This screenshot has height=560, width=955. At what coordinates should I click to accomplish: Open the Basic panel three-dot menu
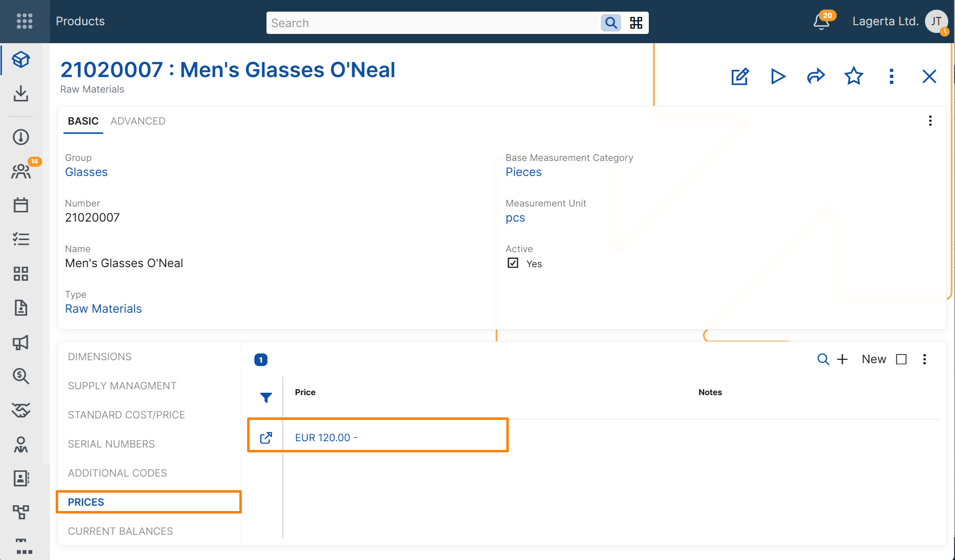pos(930,121)
